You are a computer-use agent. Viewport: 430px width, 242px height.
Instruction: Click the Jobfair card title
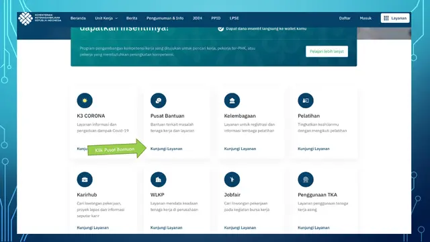(x=232, y=195)
